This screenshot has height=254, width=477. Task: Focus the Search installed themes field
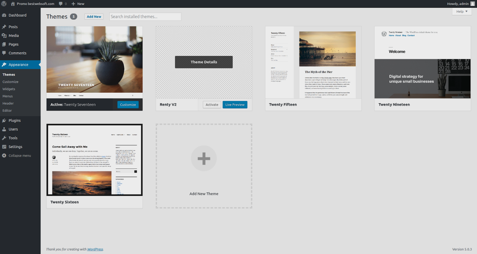click(x=145, y=17)
